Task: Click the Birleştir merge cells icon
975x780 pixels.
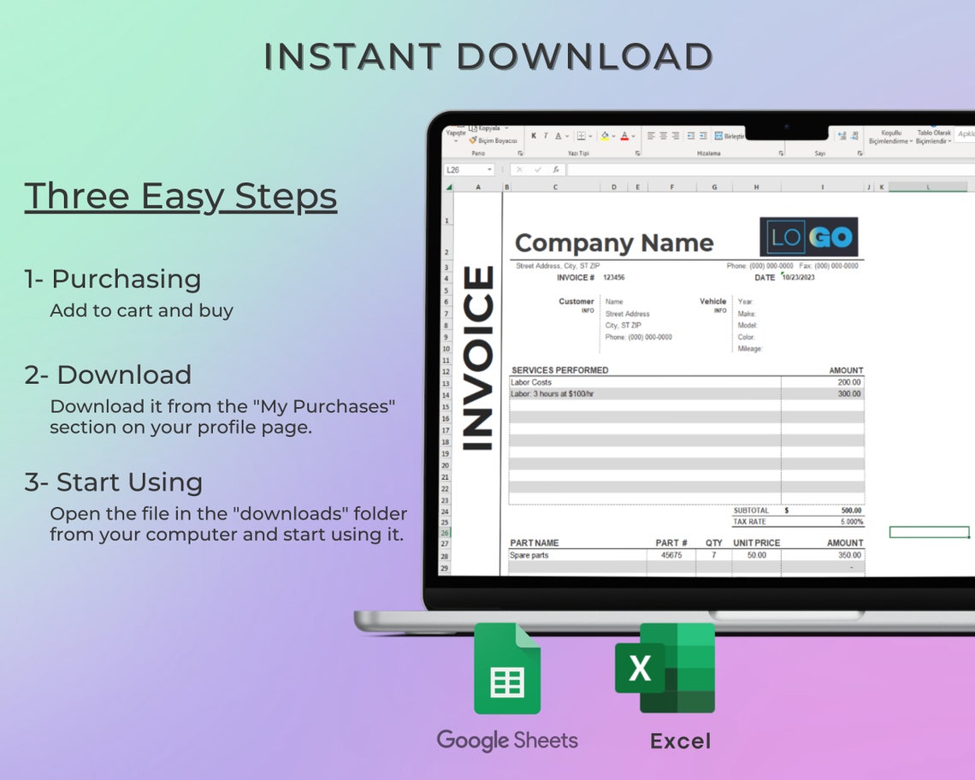Action: pyautogui.click(x=718, y=136)
